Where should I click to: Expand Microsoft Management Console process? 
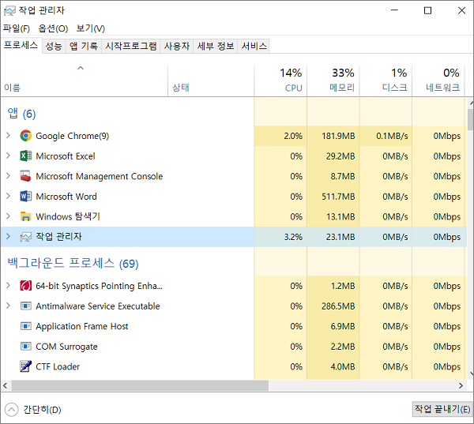click(8, 176)
